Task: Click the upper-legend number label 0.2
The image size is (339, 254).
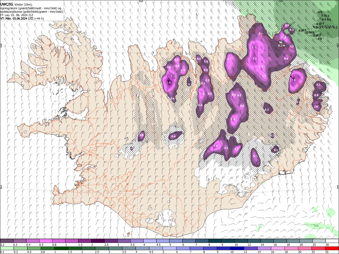Action: (2, 245)
